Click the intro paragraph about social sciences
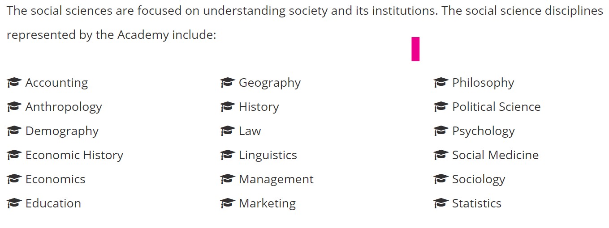The height and width of the screenshot is (228, 609). point(305,22)
